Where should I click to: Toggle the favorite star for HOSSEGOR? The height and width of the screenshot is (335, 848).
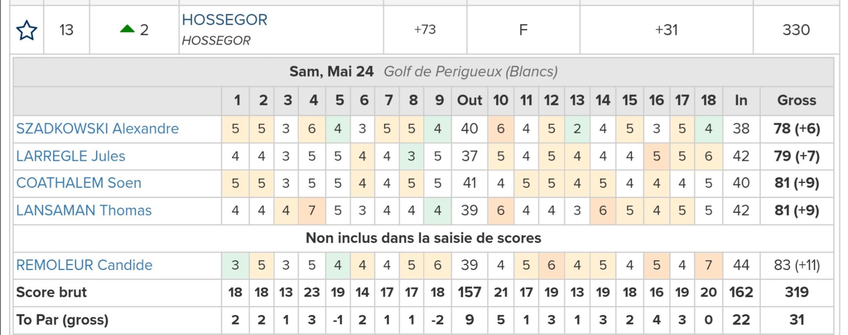click(26, 30)
